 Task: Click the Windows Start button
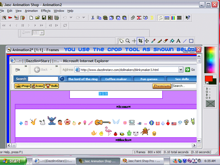coord(13,161)
